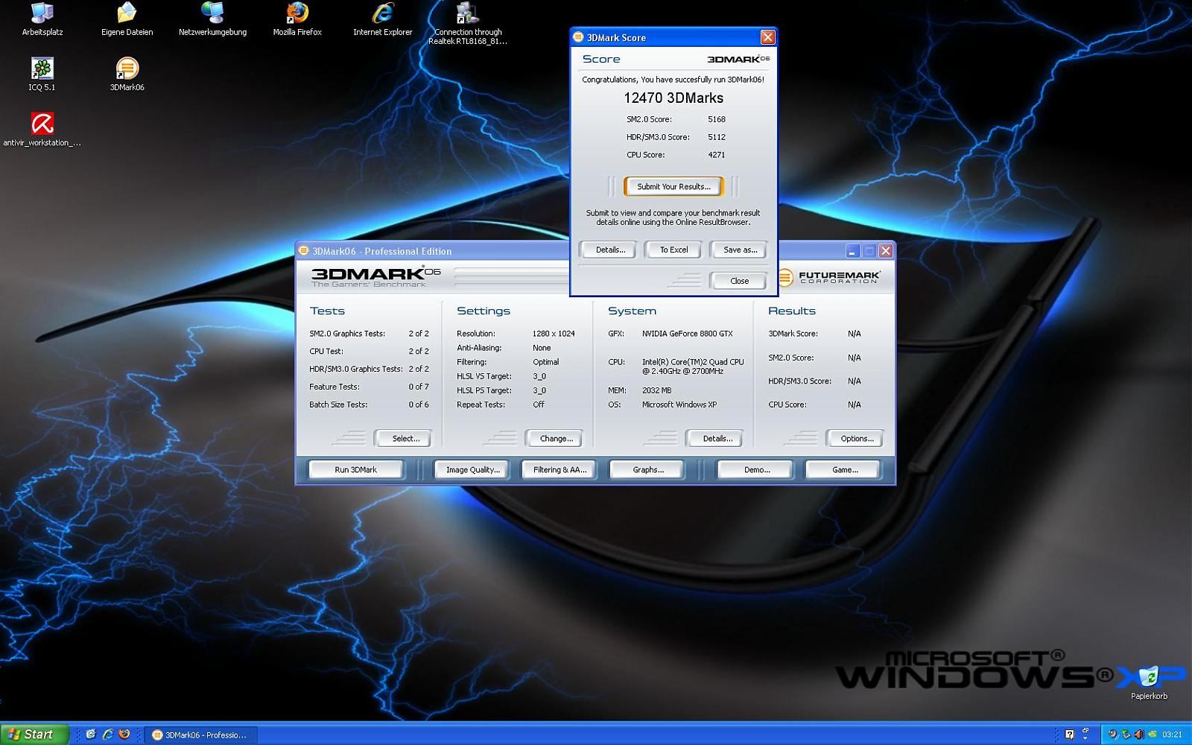Image resolution: width=1192 pixels, height=745 pixels.
Task: Click Firefox in the quick launch bar
Action: pyautogui.click(x=124, y=735)
